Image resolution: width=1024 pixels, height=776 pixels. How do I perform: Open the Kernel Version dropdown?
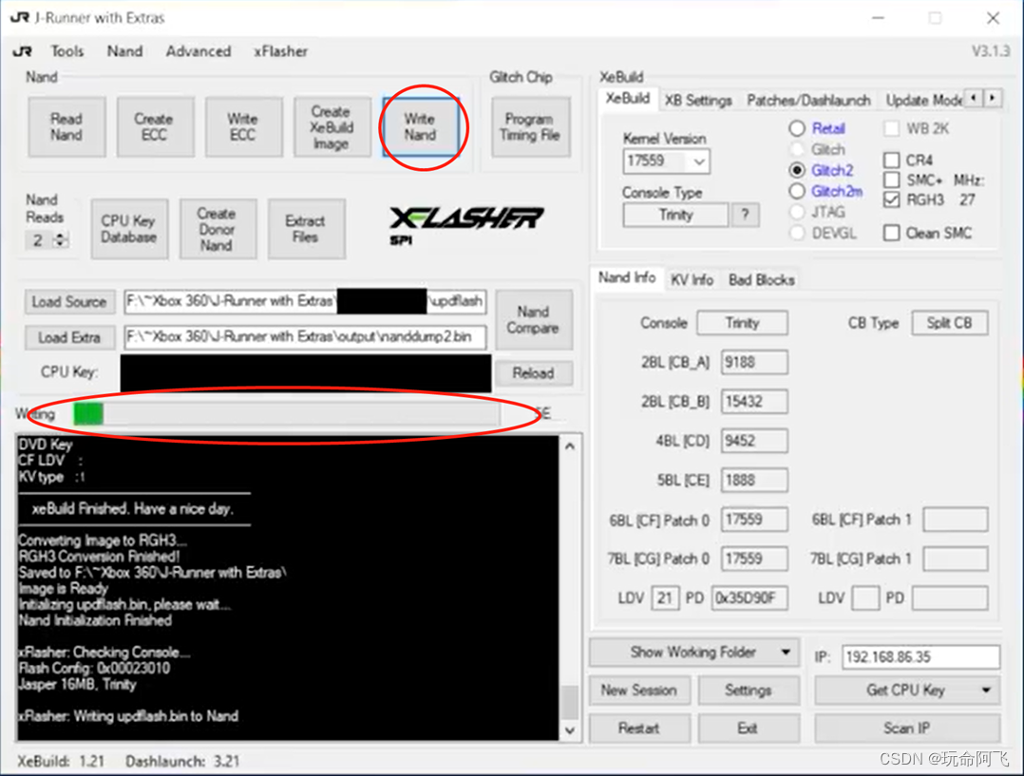699,161
